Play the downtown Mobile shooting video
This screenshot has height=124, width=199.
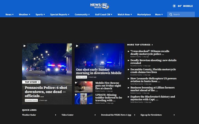[x=77, y=46]
